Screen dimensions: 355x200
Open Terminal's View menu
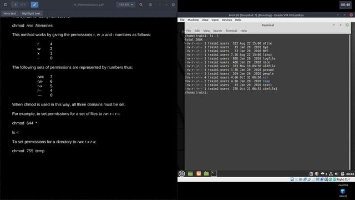[206, 31]
